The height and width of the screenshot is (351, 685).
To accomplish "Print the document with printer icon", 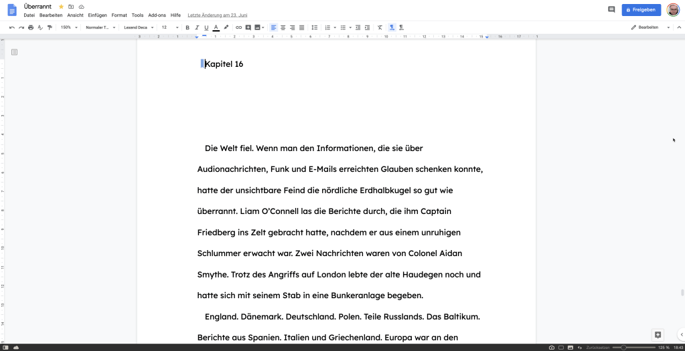I will click(31, 27).
